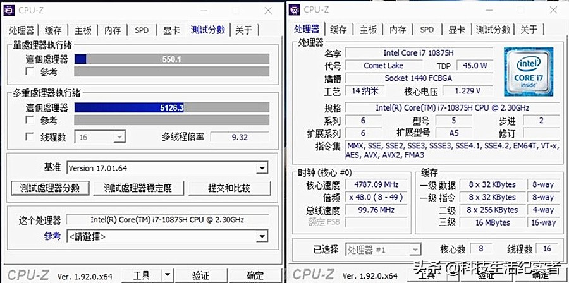
Task: Click 验证 button in left window
Action: 200,275
